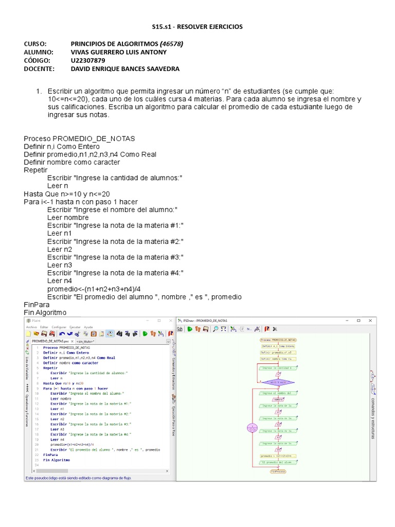
Task: Click the Sub button in PSDraw toolbar
Action: point(180,329)
